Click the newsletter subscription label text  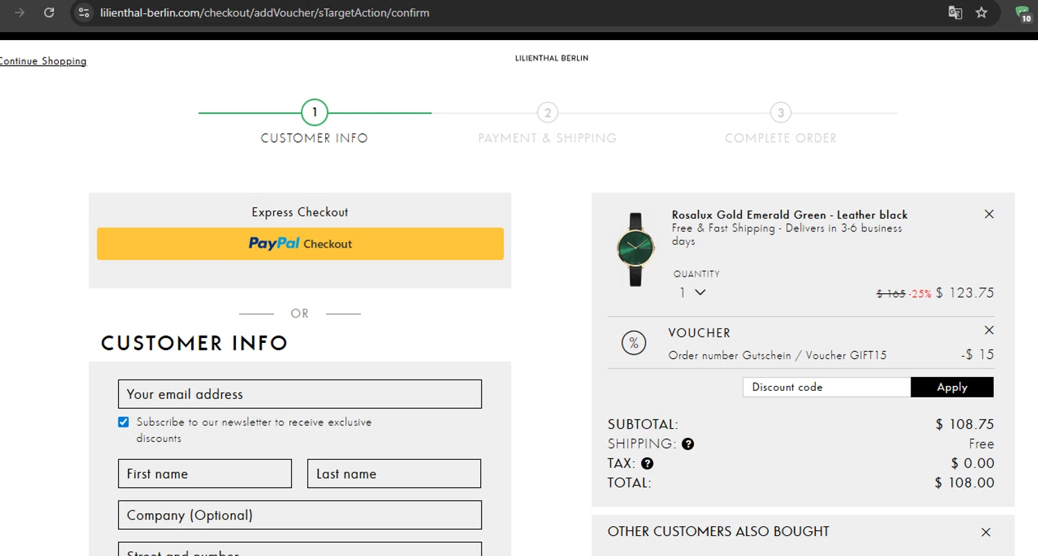(254, 430)
